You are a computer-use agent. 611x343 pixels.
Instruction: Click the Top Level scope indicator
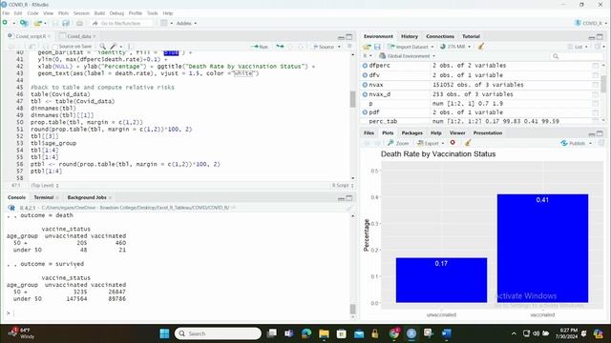point(45,186)
